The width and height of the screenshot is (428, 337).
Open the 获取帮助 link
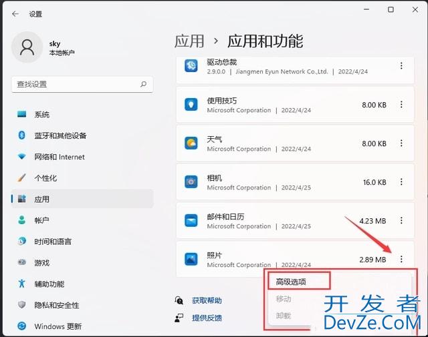click(207, 300)
